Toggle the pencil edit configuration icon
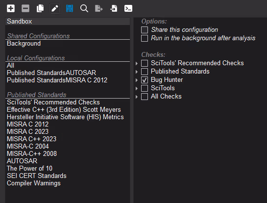The width and height of the screenshot is (267, 203). click(55, 8)
